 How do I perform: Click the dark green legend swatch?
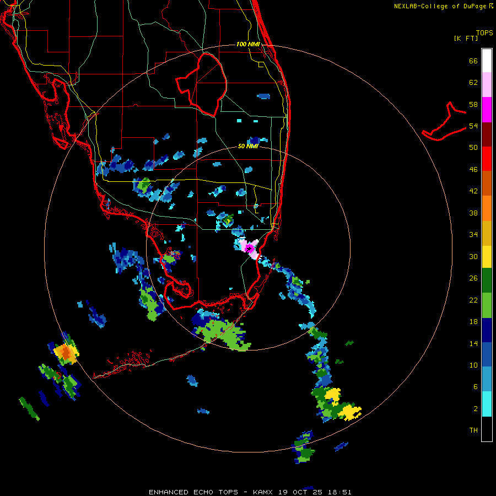click(x=487, y=281)
